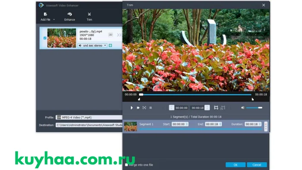Set start point with left bracket button
Image resolution: width=302 pixels, height=170 pixels.
tap(171, 107)
